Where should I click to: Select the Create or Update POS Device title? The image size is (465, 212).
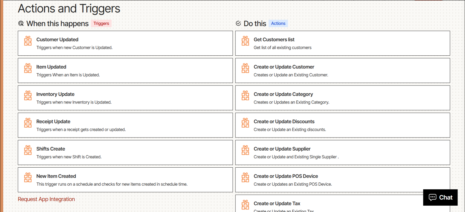(286, 176)
